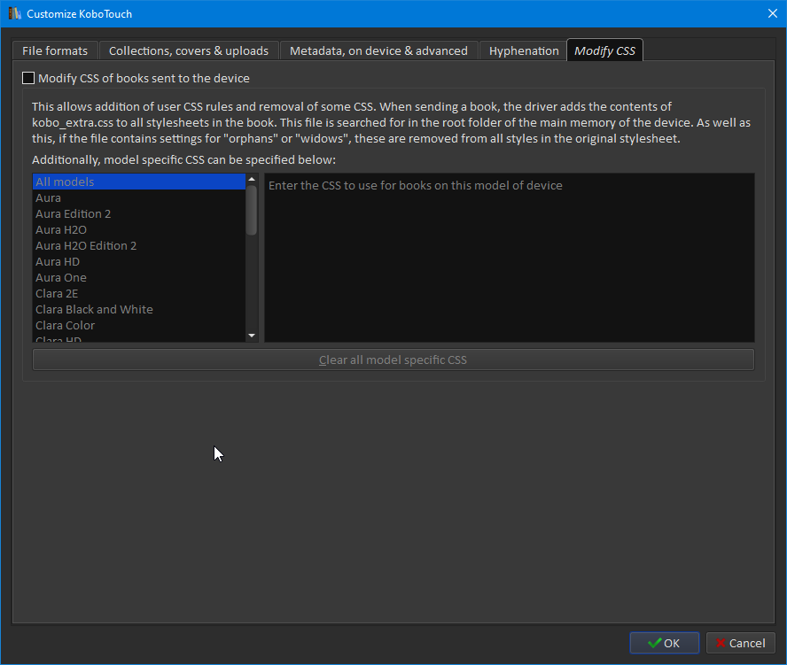Close the Customize KoboTouch window
This screenshot has height=665, width=787.
pos(773,13)
